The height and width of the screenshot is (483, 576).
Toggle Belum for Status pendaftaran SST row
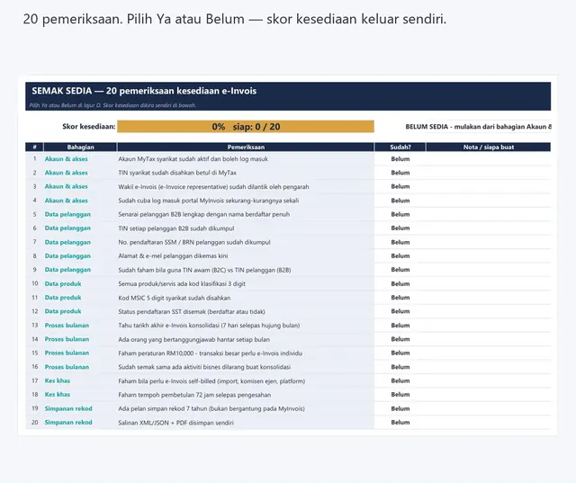pos(400,311)
